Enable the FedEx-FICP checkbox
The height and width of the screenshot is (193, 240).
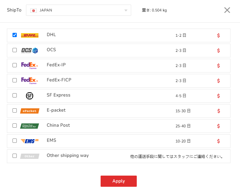(x=14, y=80)
